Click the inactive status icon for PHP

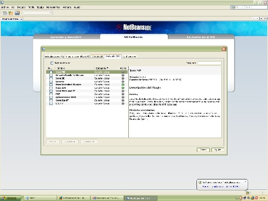[x=123, y=94]
